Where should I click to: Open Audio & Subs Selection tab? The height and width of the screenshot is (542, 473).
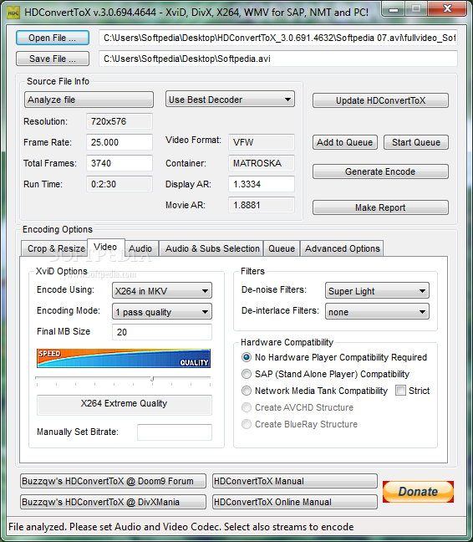pos(212,248)
